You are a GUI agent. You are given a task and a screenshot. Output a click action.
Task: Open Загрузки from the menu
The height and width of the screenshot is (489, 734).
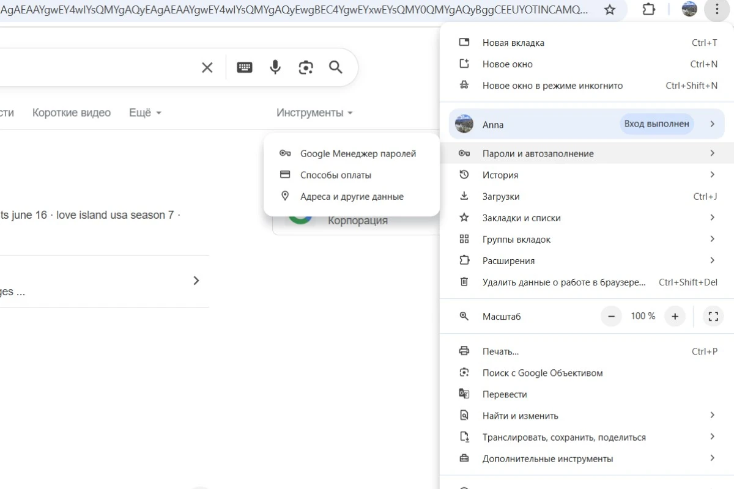587,196
